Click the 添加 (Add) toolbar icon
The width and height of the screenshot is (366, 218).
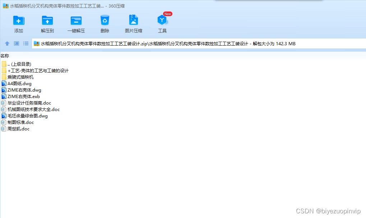pos(19,20)
